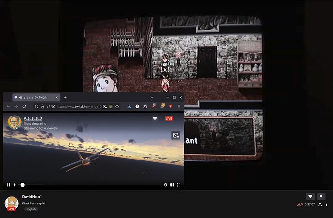This screenshot has height=218, width=333.
Task: Click red extension with number badge
Action: coord(153,106)
